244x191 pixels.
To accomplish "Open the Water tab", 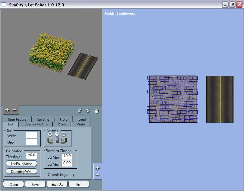I will (81, 124).
